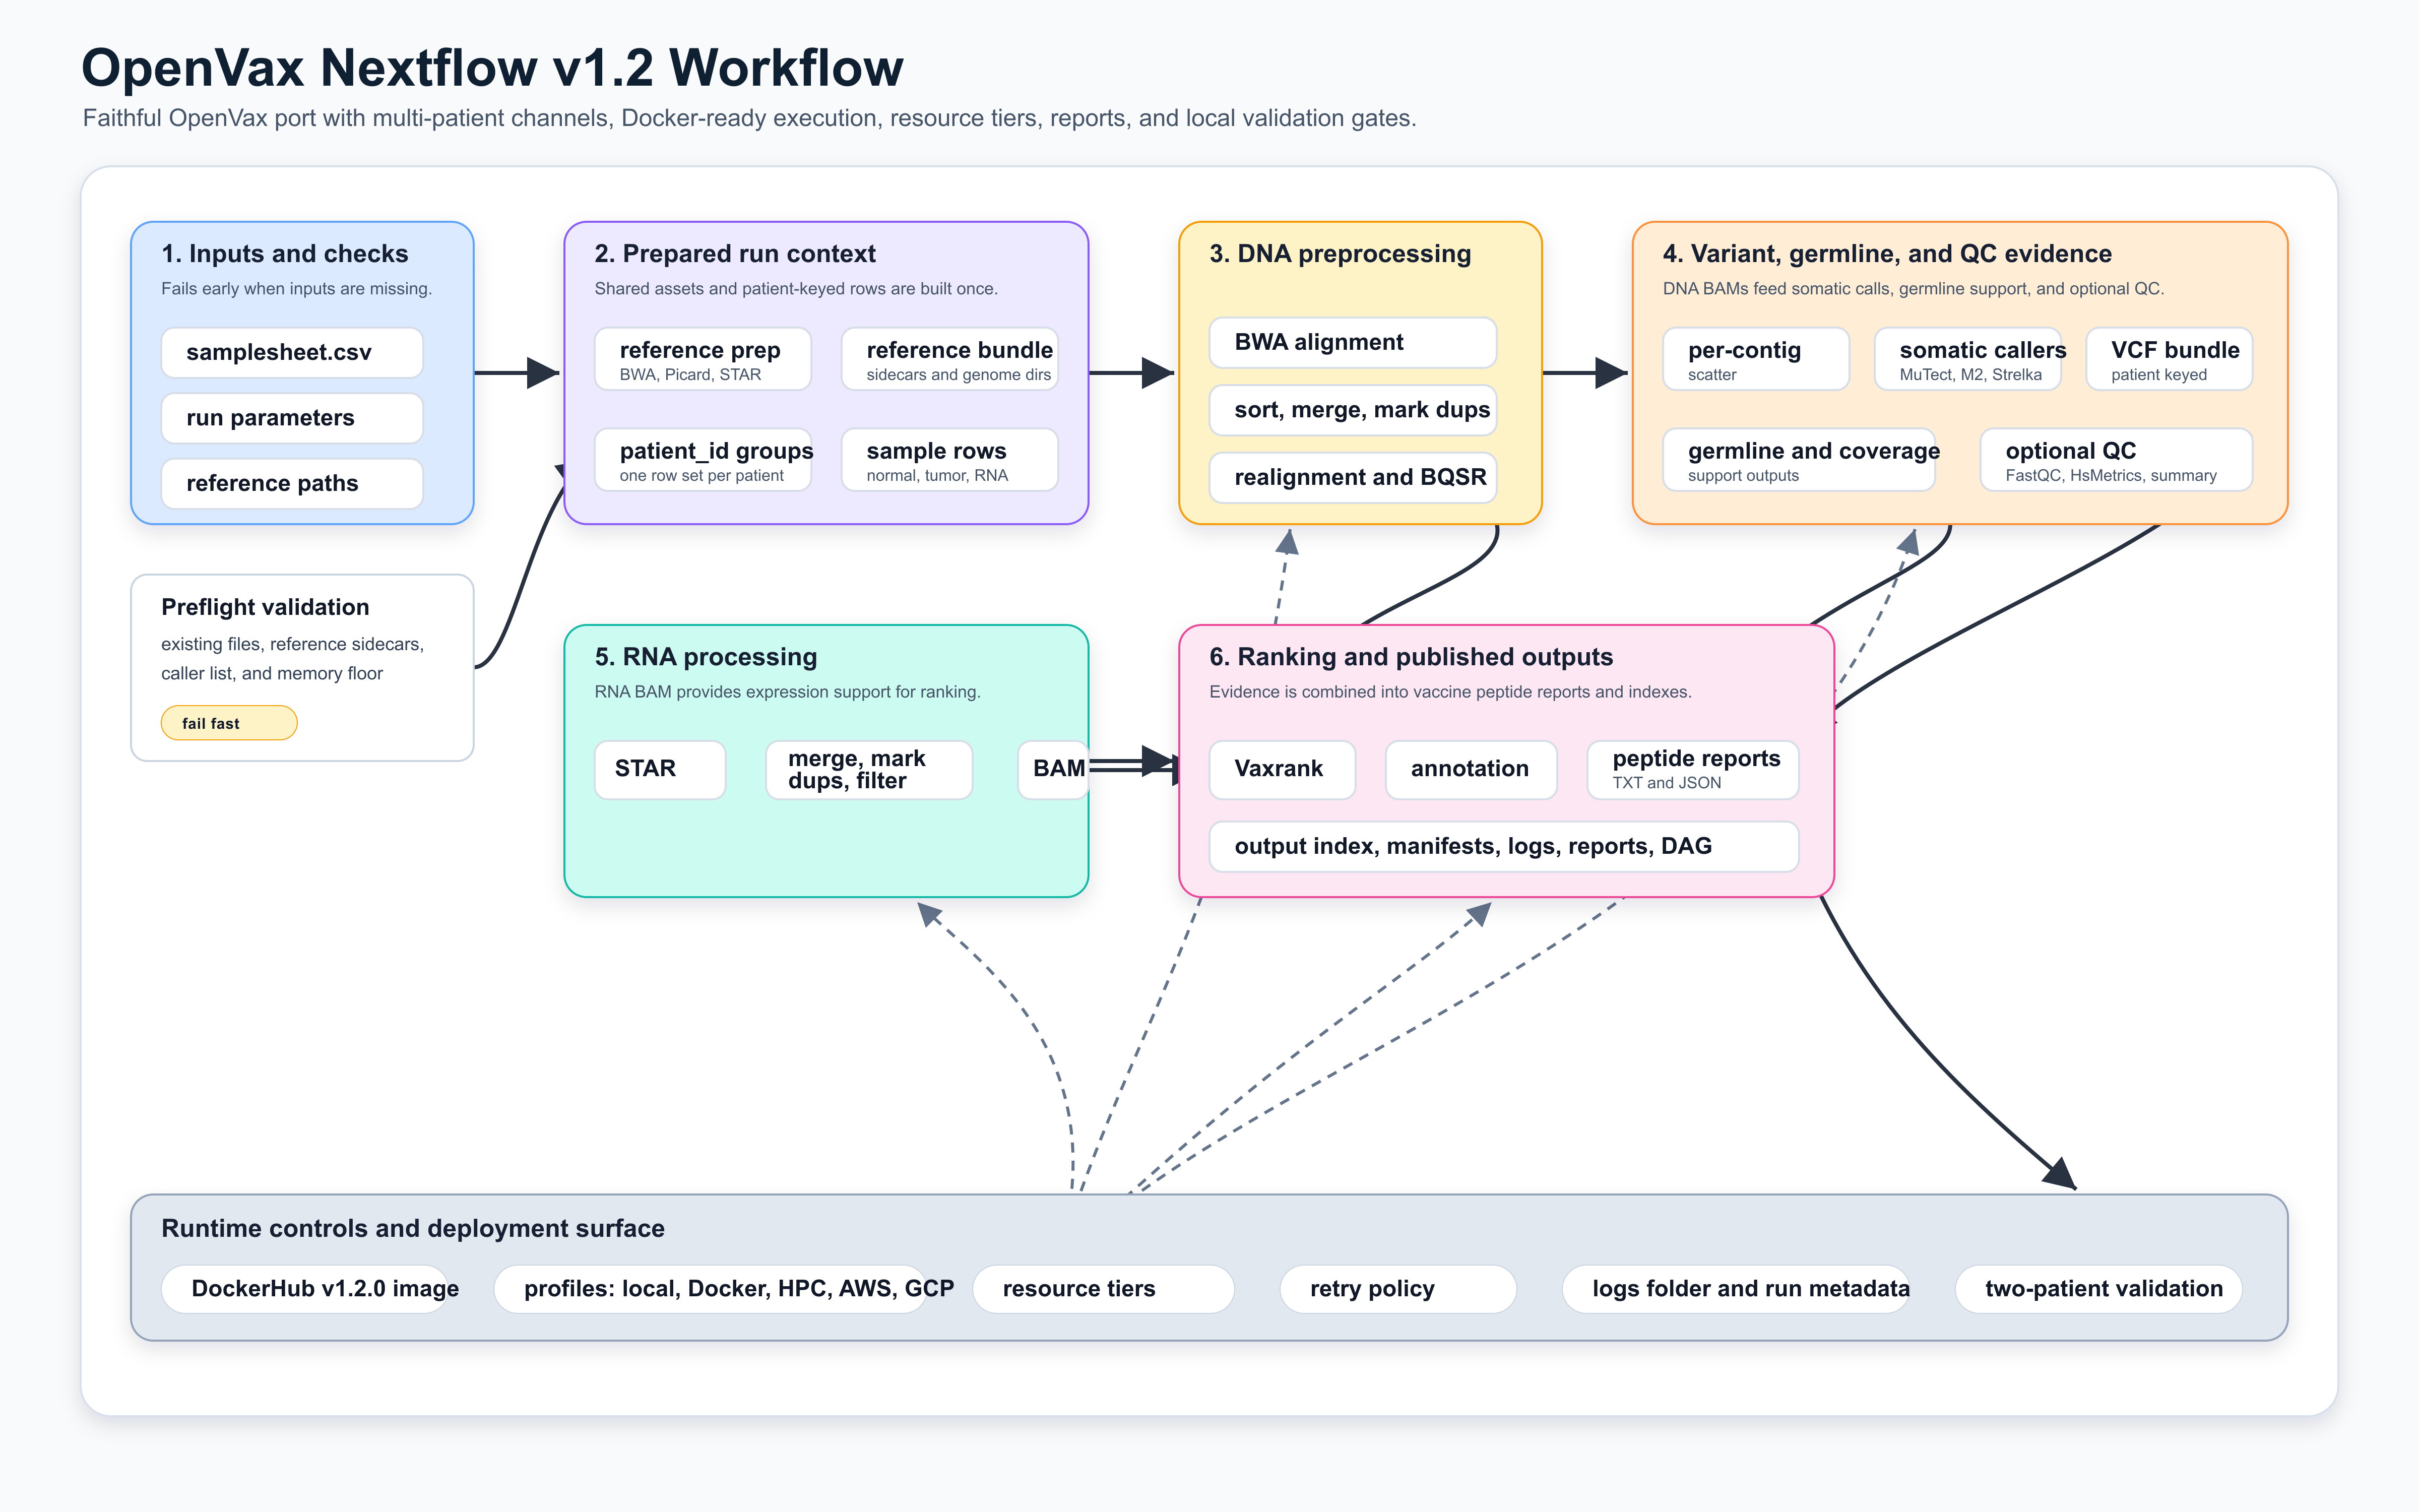This screenshot has width=2419, height=1512.
Task: Click DockerHub v1.2.0 image pill
Action: point(305,1289)
